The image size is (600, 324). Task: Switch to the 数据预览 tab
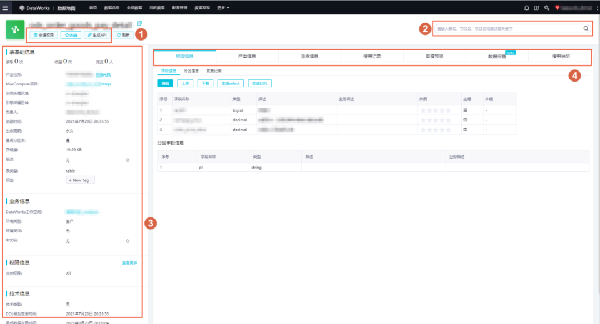tap(434, 56)
